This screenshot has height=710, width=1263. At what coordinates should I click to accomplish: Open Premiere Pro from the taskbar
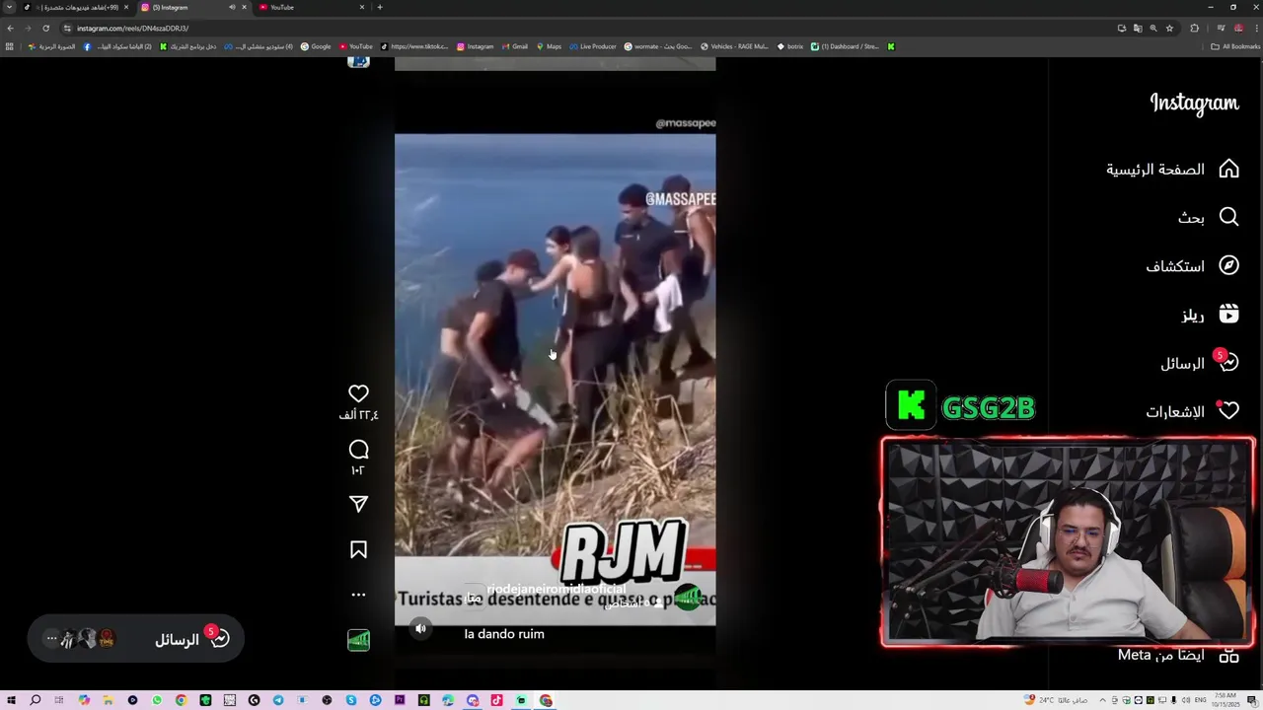click(x=400, y=700)
